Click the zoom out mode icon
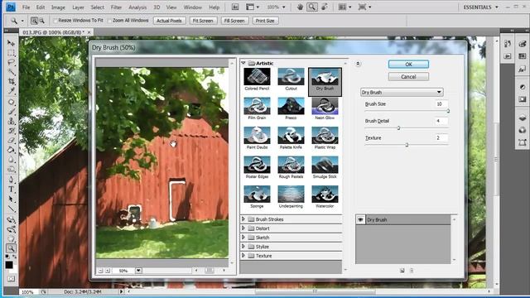The width and height of the screenshot is (530, 298). point(41,21)
